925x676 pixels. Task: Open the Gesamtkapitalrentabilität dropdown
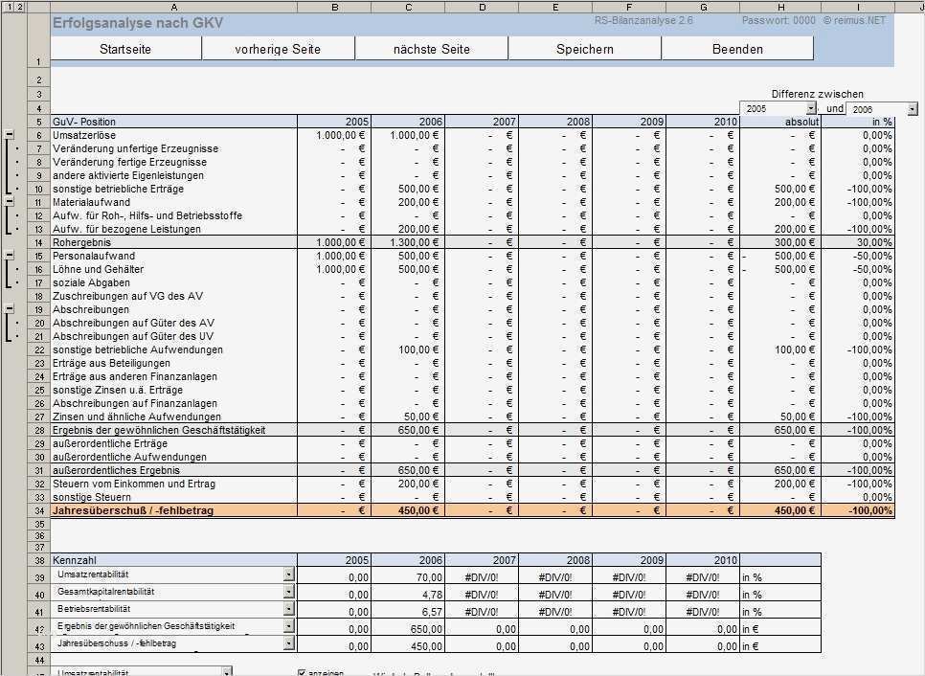coord(289,591)
